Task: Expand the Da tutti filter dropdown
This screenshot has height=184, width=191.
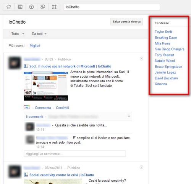Action: 39,34
